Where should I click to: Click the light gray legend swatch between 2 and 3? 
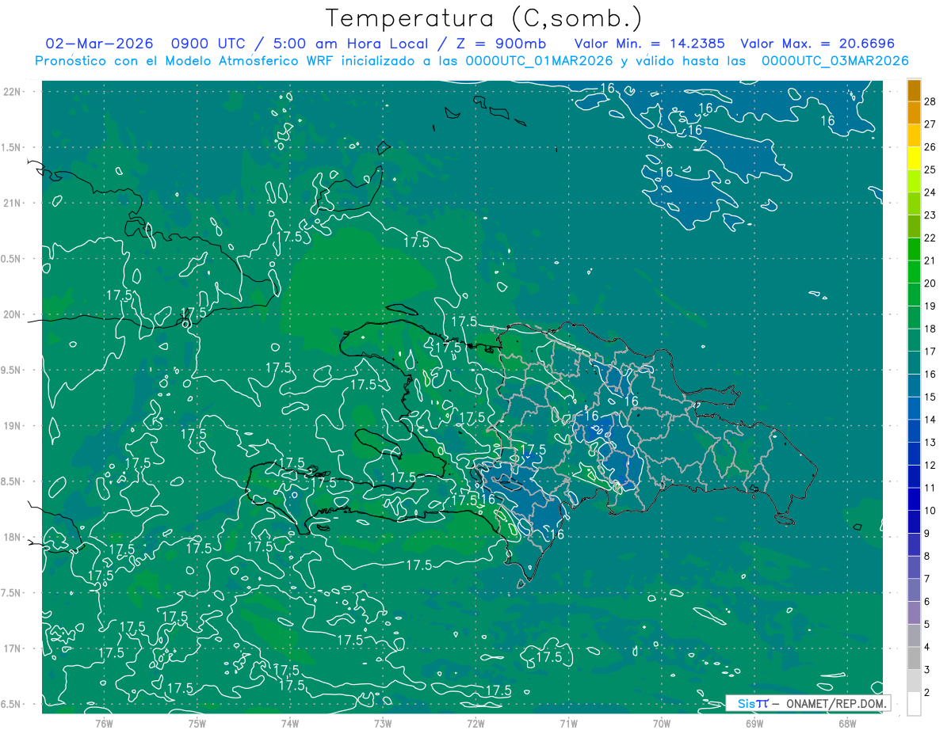914,682
